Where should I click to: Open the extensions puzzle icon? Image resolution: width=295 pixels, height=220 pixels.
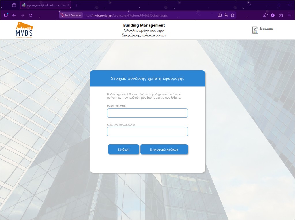coord(281,15)
